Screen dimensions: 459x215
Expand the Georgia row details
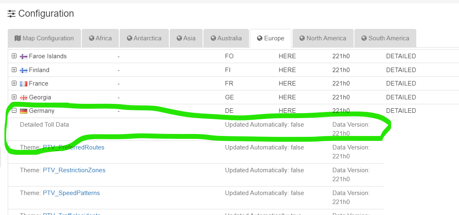click(14, 97)
